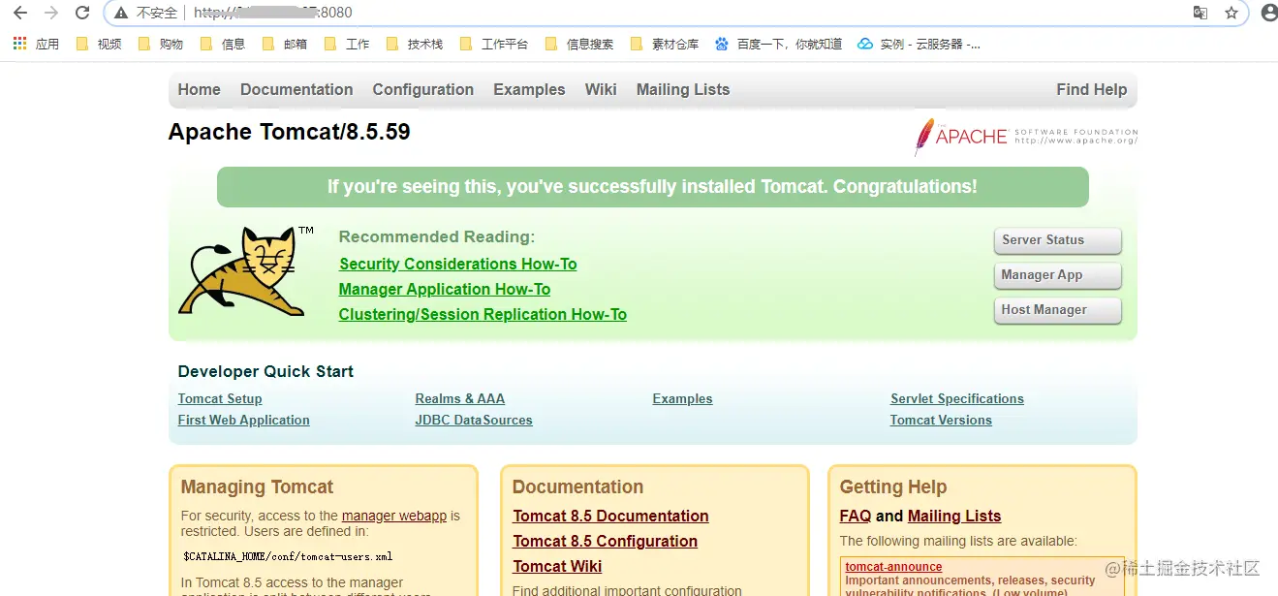This screenshot has width=1278, height=596.
Task: Open the Mailing Lists link under Getting Help
Action: [954, 516]
